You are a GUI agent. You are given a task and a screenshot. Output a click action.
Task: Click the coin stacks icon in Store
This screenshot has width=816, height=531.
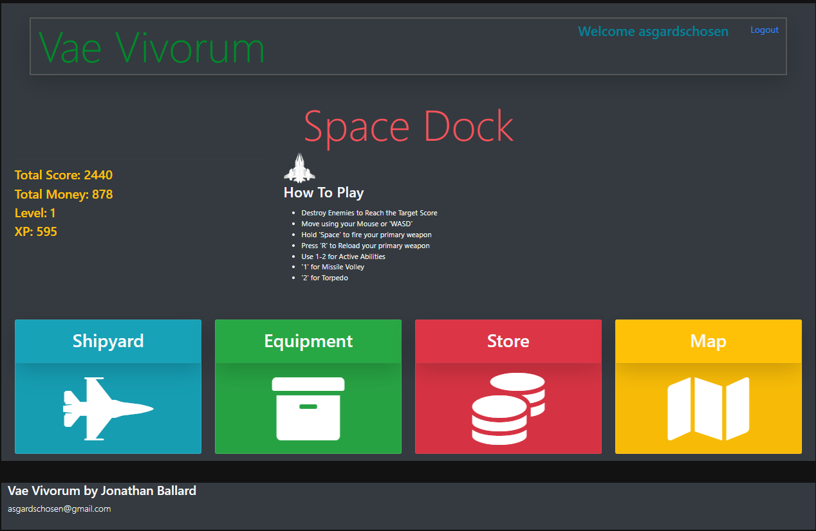tap(508, 409)
